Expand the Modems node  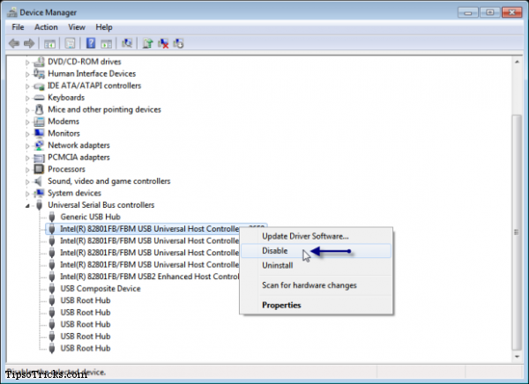27,122
